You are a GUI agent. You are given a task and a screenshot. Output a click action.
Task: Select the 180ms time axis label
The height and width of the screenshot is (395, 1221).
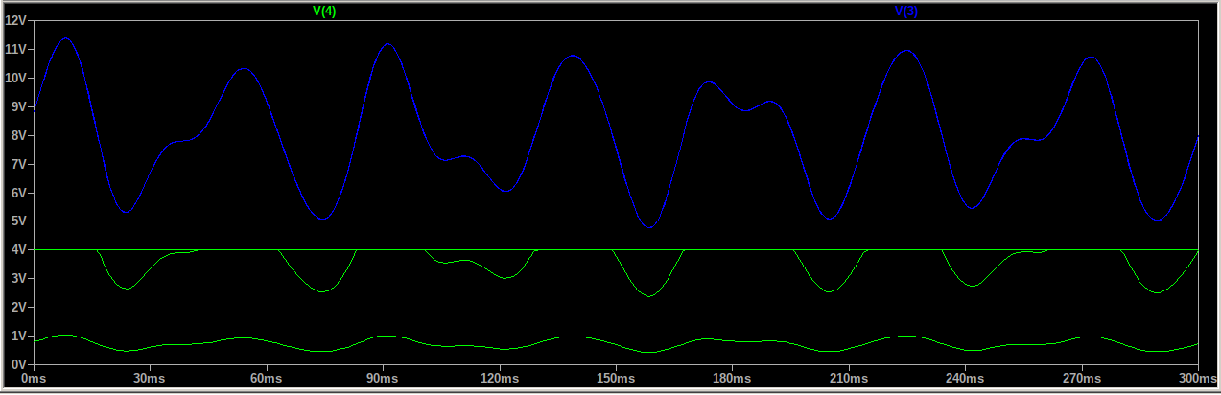pyautogui.click(x=732, y=380)
